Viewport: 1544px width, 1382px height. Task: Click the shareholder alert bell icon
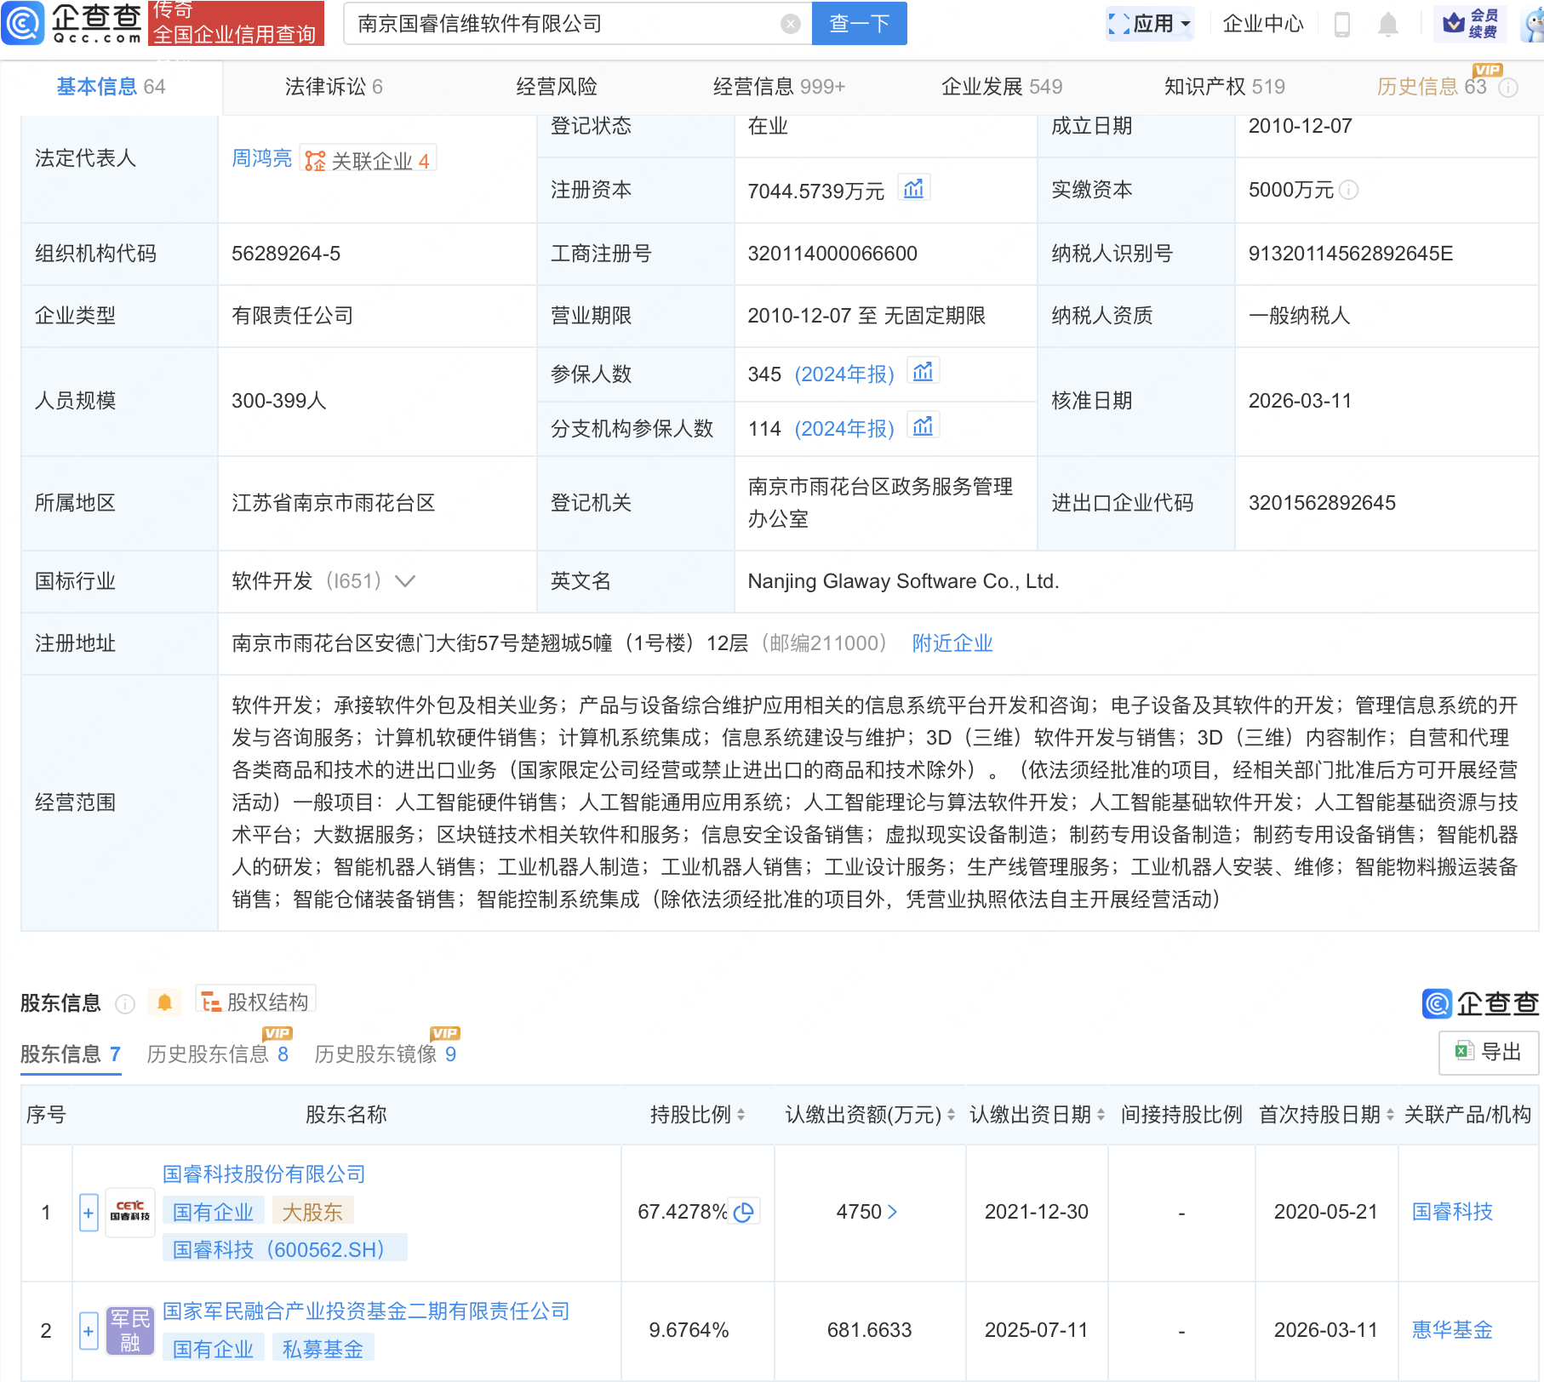click(x=165, y=1002)
